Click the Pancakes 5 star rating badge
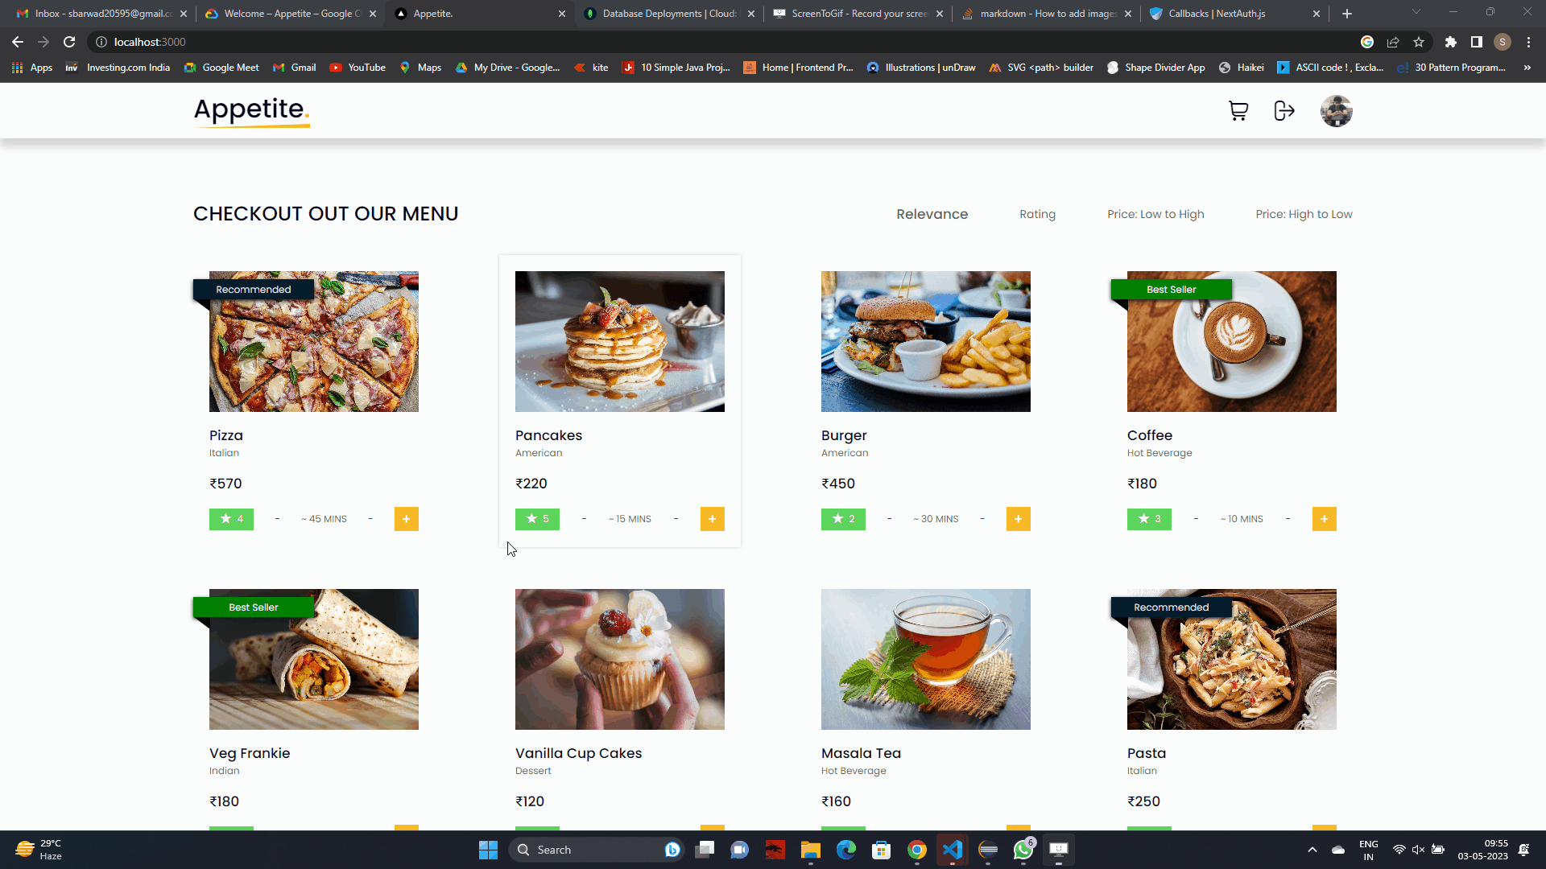The image size is (1546, 869). click(537, 519)
